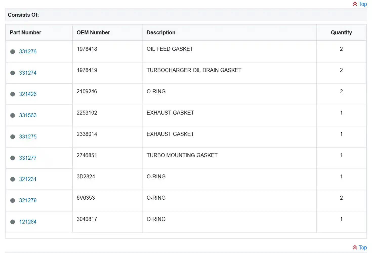Click the gray bullet beside part 331274
Viewport: 372px width, 253px height.
tap(13, 73)
